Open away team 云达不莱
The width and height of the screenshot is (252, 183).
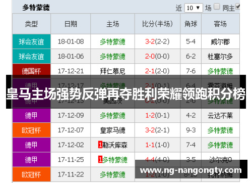tap(220, 116)
